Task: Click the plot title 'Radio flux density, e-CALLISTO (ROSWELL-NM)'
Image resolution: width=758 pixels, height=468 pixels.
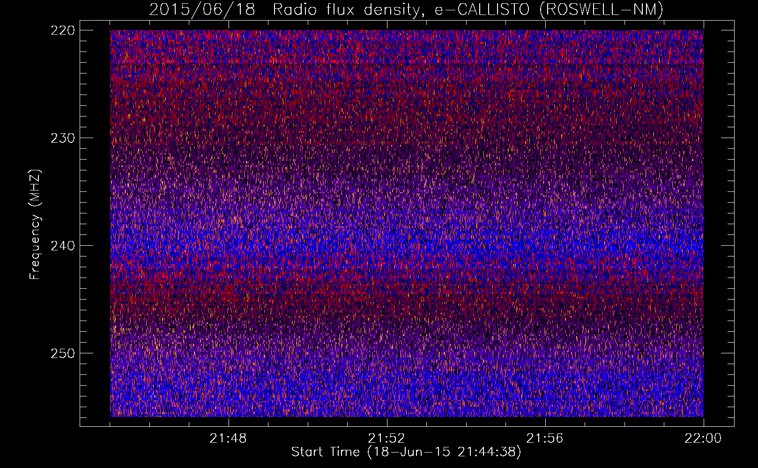Action: pyautogui.click(x=468, y=9)
